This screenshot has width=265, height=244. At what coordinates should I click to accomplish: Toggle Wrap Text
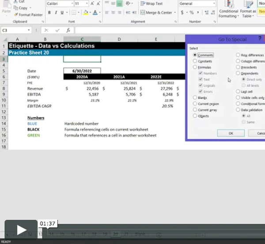(151, 4)
